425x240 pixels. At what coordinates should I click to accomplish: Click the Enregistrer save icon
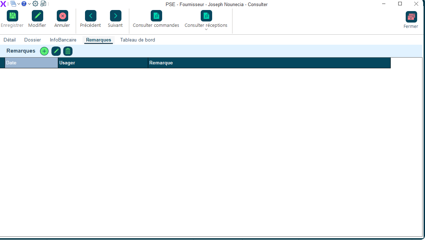pyautogui.click(x=12, y=16)
